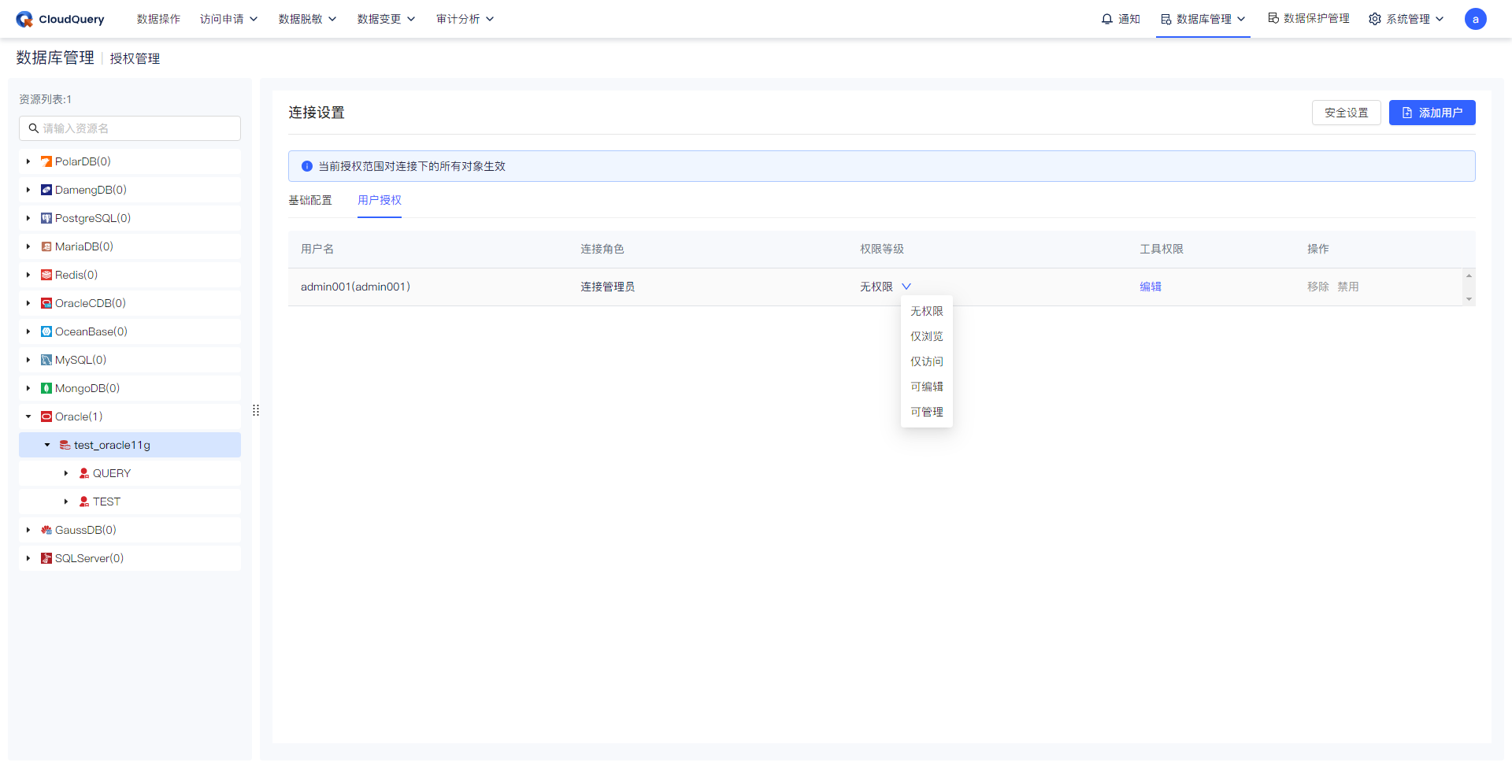Click the GaussDB database icon
This screenshot has width=1512, height=770.
coord(46,530)
